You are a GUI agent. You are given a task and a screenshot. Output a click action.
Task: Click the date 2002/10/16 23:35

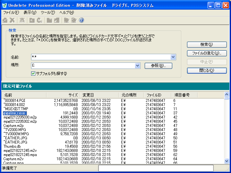[x=96, y=109]
